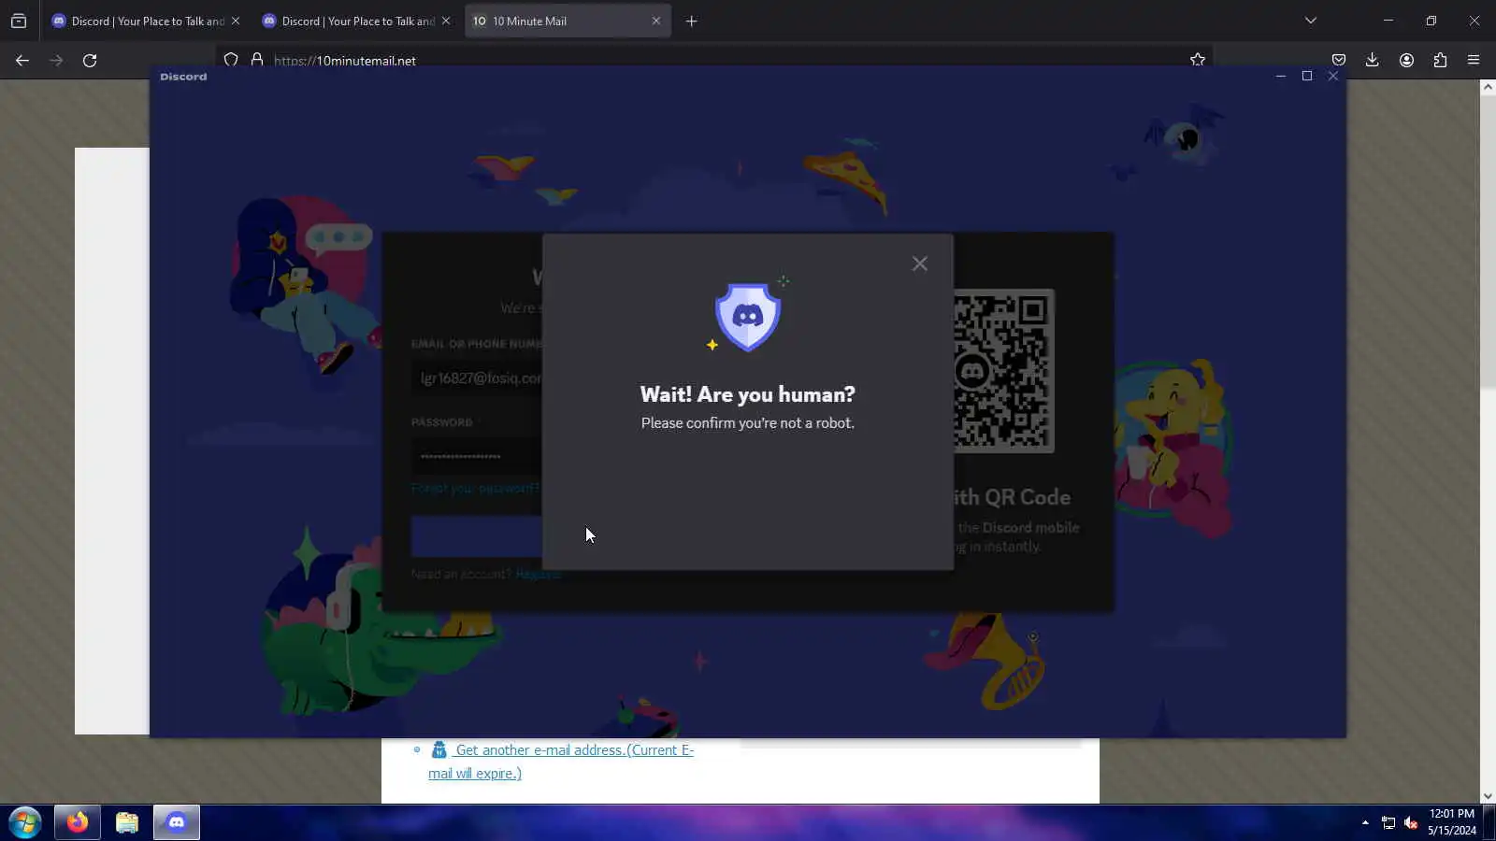Viewport: 1496px width, 841px height.
Task: Show site security lock information
Action: [x=257, y=60]
